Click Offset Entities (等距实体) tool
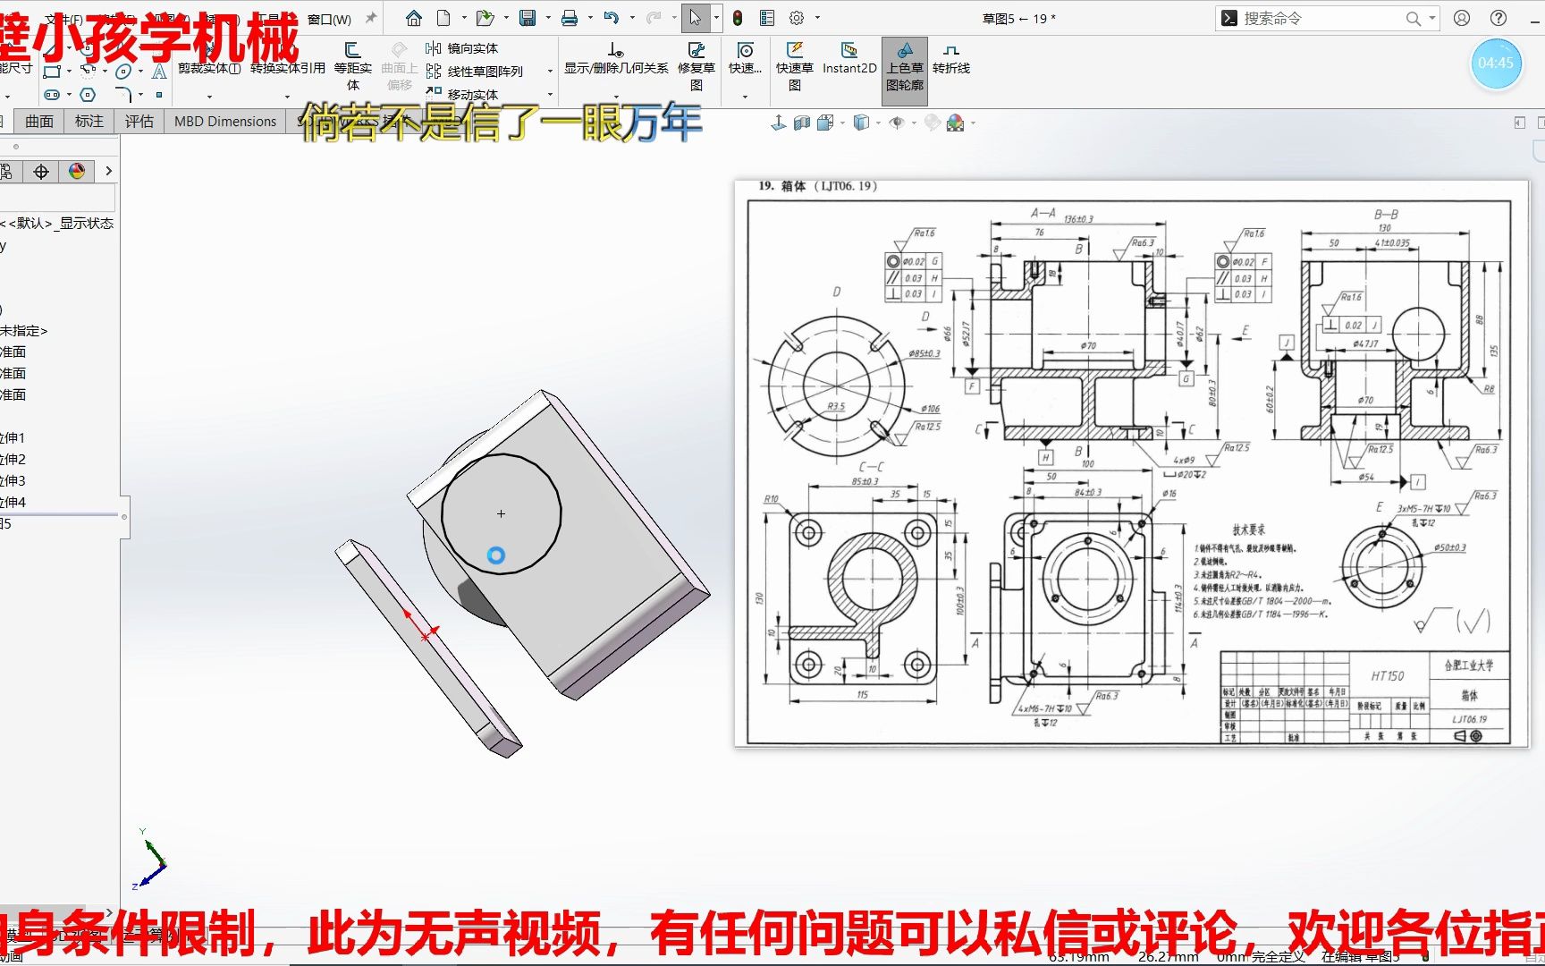This screenshot has width=1545, height=966. [x=353, y=67]
